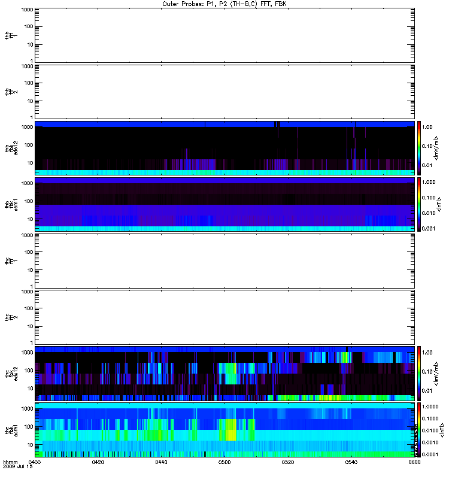Click the <|nT|> unit label beside thc scm1 color bar
This screenshot has height=479, width=449.
tap(442, 430)
